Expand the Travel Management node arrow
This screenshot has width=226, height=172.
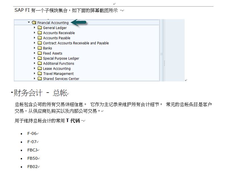[35, 73]
